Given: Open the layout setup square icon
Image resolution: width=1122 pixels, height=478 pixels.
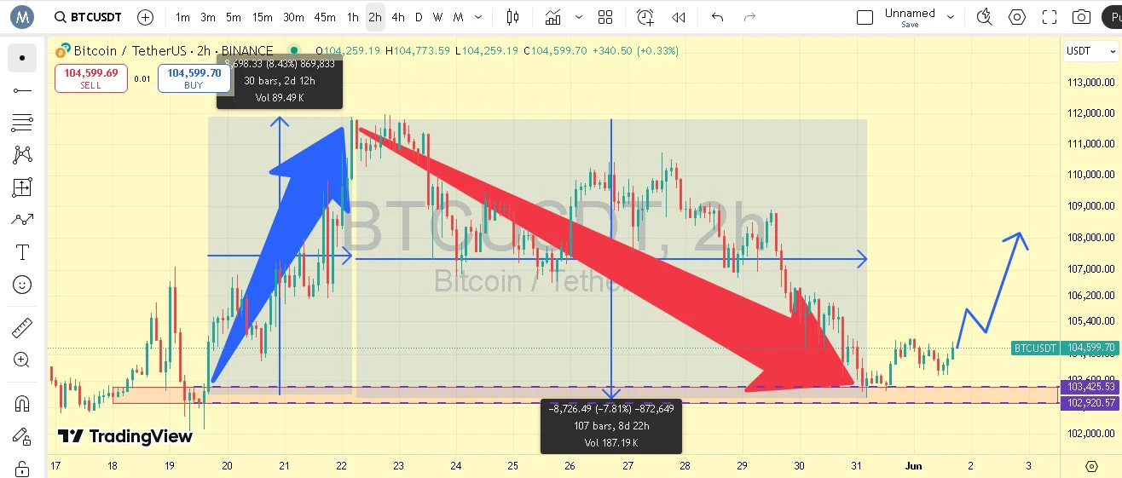Looking at the screenshot, I should tap(865, 17).
